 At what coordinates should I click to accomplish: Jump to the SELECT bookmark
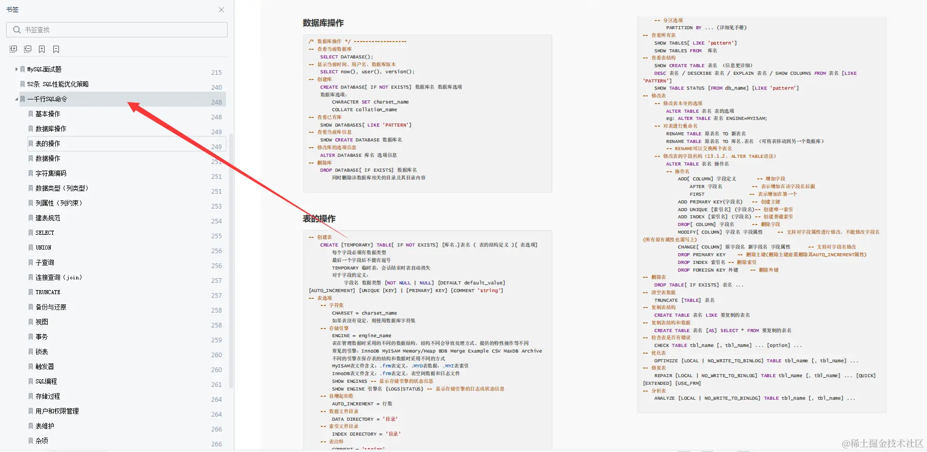click(x=45, y=233)
